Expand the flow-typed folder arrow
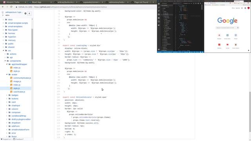251x141 pixels. (3, 30)
